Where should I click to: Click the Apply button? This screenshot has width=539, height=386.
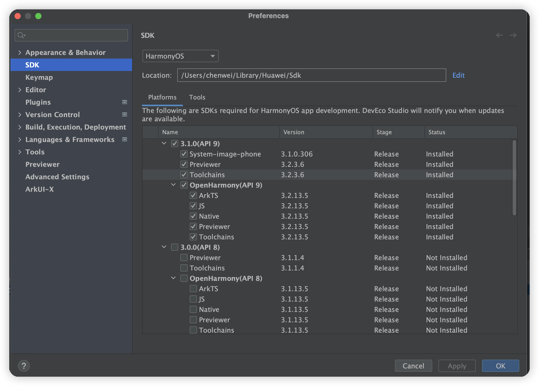(x=457, y=366)
